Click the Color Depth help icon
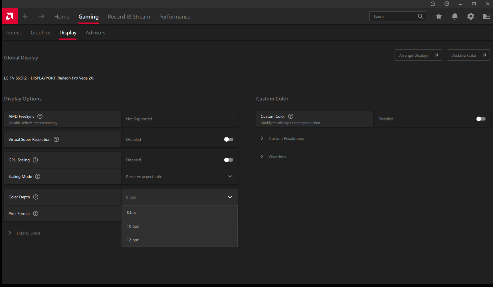 pos(36,197)
